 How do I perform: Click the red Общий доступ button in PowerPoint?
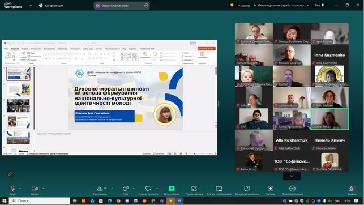point(207,49)
